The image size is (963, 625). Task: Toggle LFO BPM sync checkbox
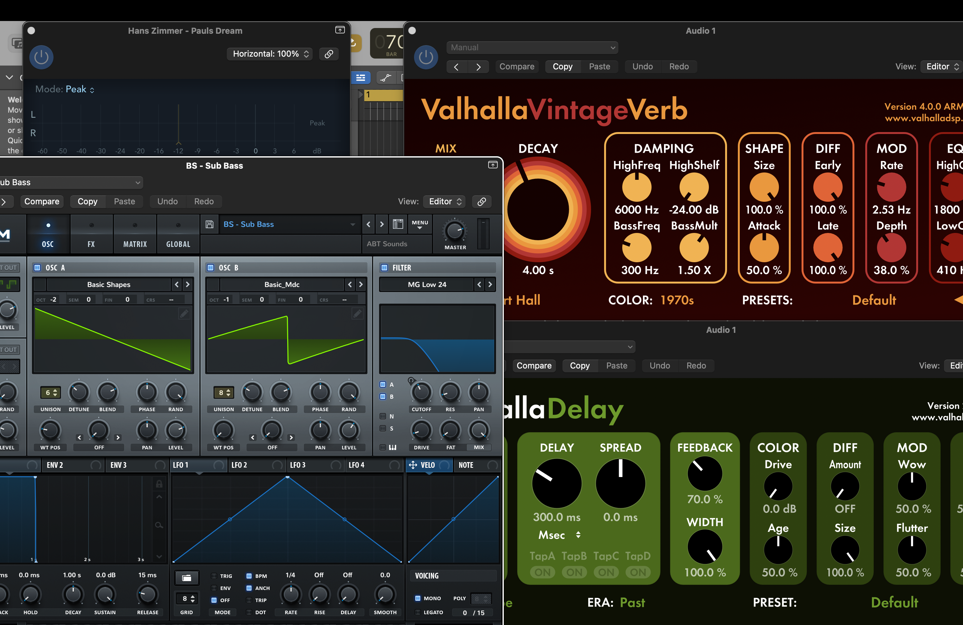point(249,576)
